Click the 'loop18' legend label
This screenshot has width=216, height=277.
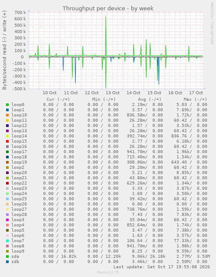click(19, 157)
